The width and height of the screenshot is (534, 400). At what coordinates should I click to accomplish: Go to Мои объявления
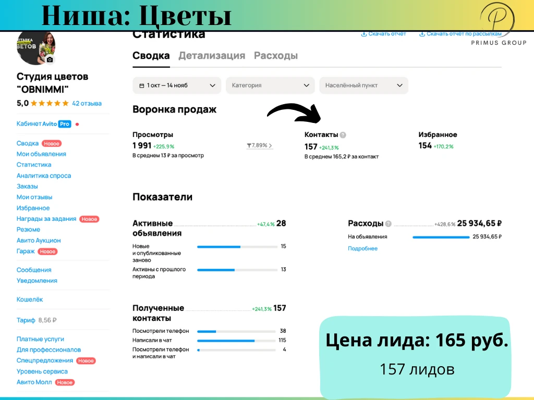tap(41, 154)
